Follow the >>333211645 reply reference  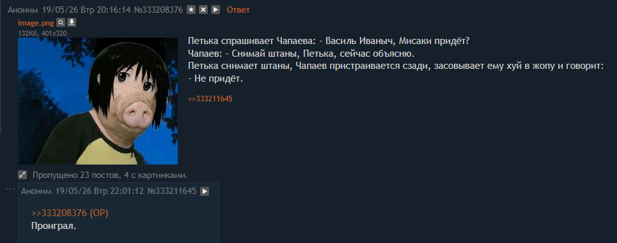coord(210,99)
